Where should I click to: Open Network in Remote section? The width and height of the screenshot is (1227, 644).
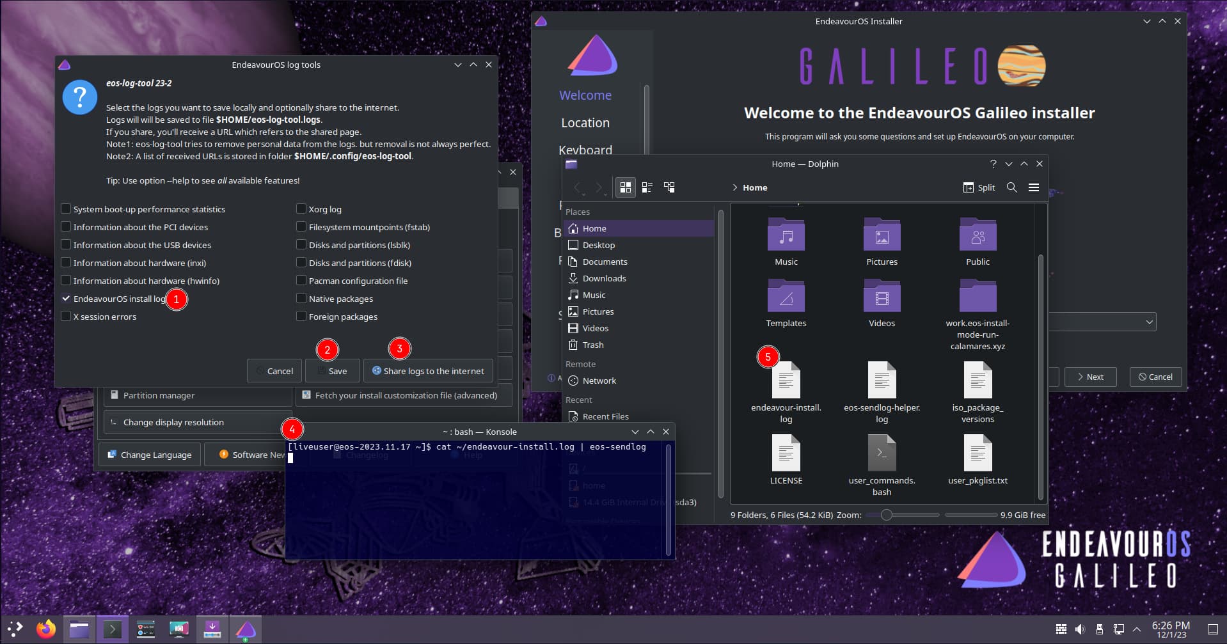[x=638, y=381]
